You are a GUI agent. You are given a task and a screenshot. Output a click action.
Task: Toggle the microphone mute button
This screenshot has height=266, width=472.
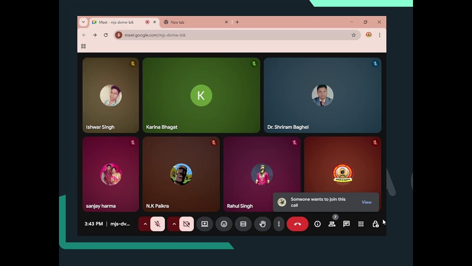point(157,224)
